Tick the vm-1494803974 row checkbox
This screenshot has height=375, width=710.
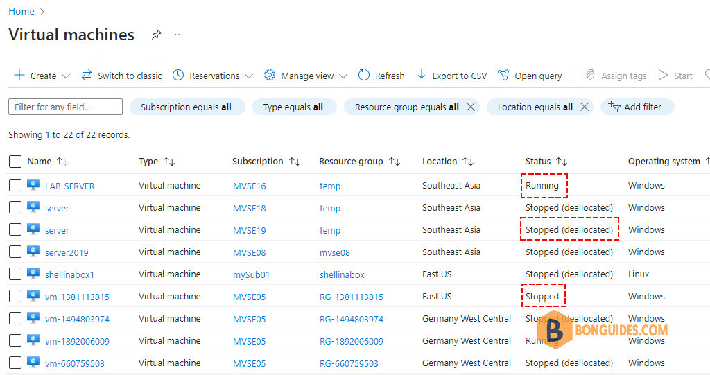pos(15,318)
